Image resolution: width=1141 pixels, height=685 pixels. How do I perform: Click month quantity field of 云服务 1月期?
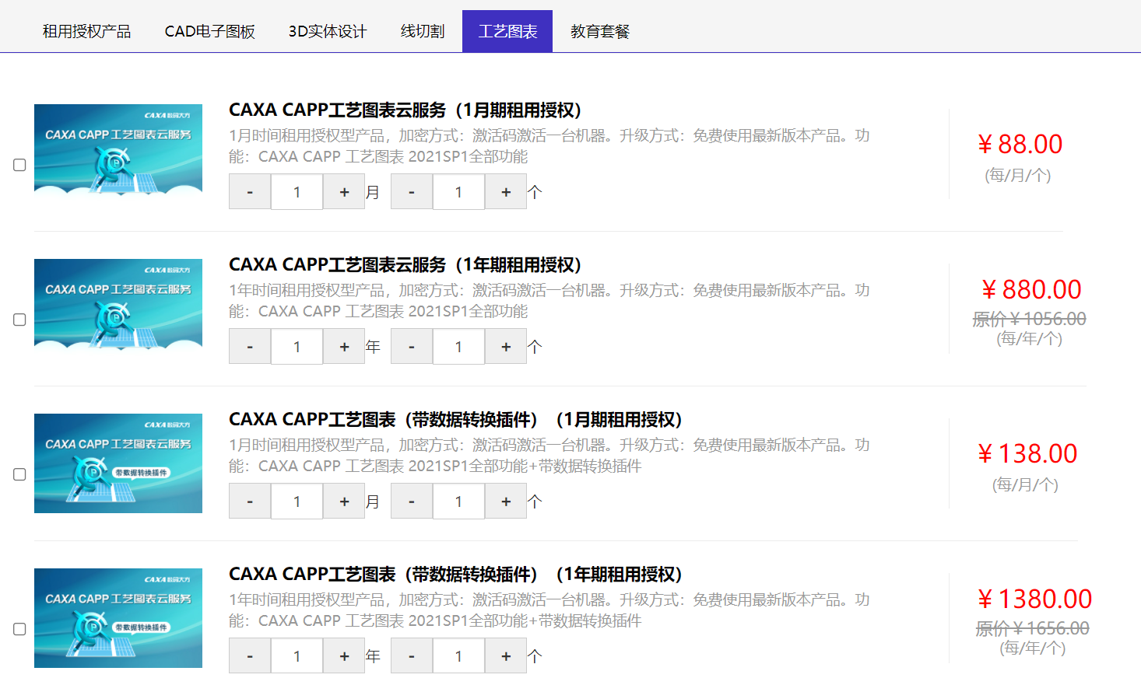297,192
